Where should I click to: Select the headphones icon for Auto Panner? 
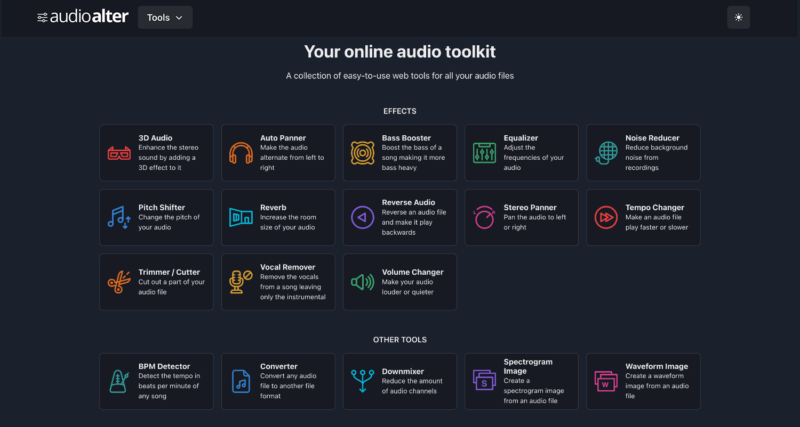[241, 153]
